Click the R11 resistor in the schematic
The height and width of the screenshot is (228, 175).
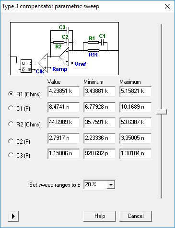click(x=93, y=50)
